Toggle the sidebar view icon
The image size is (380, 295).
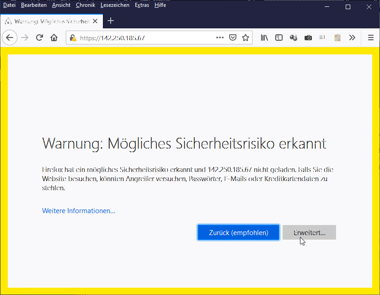click(279, 38)
